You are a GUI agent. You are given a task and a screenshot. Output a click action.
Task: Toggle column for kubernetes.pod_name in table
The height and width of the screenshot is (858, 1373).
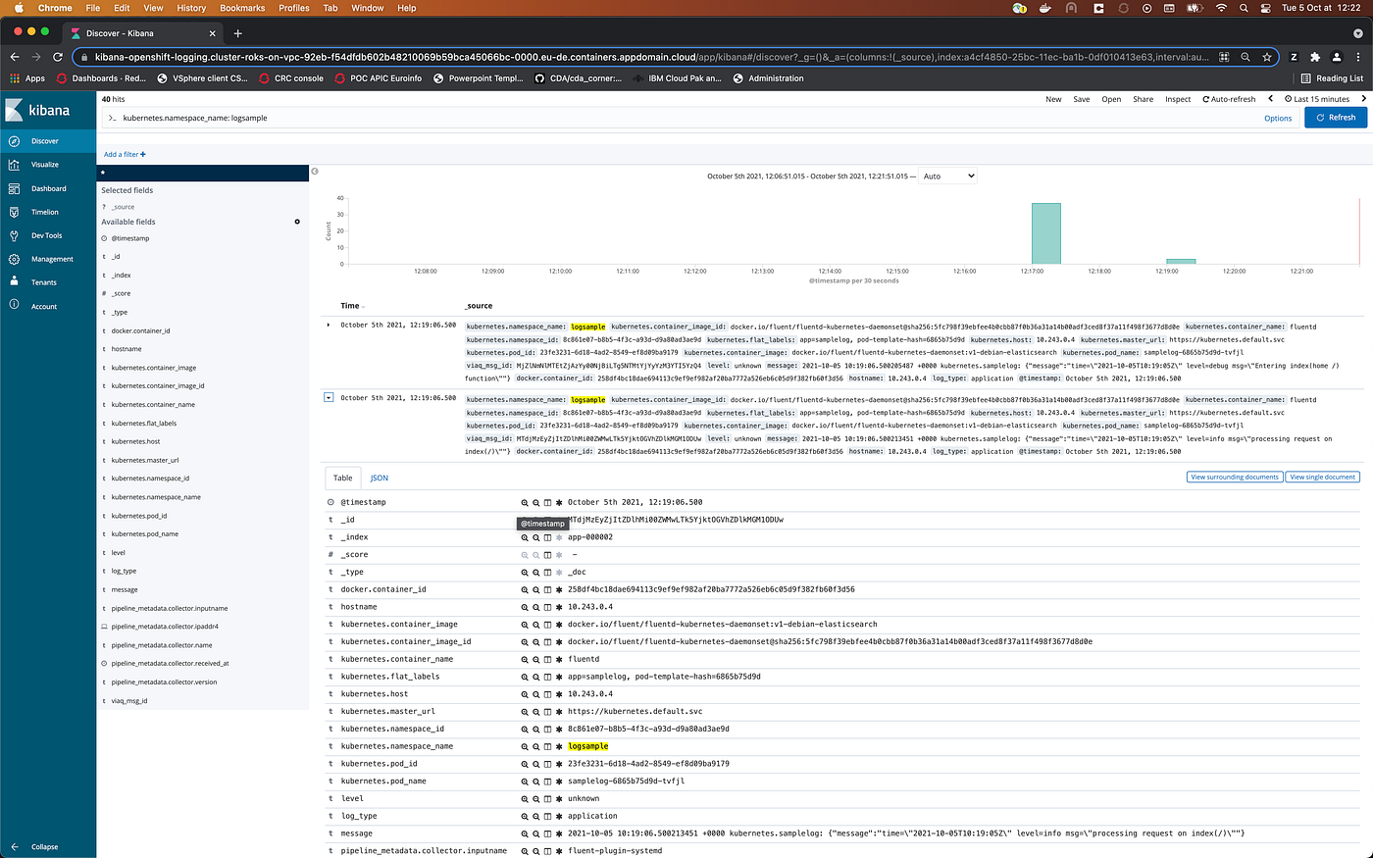click(547, 782)
